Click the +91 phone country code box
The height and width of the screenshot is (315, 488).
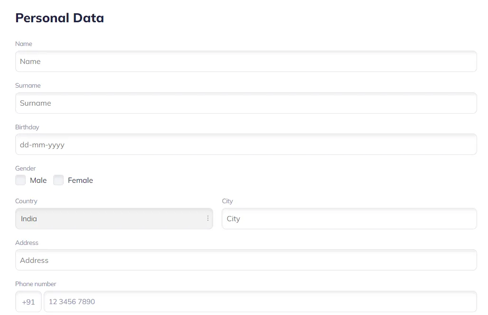point(28,302)
